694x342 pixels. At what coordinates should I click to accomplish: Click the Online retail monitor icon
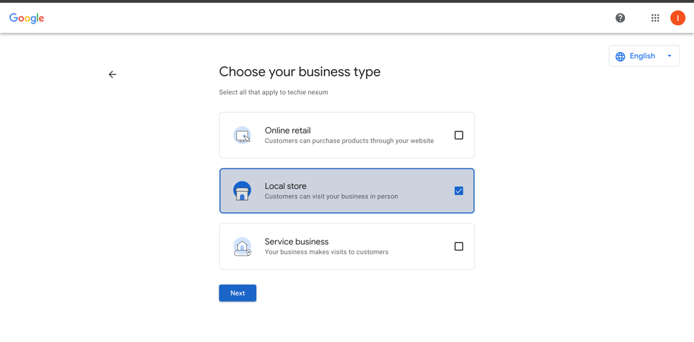tap(242, 135)
